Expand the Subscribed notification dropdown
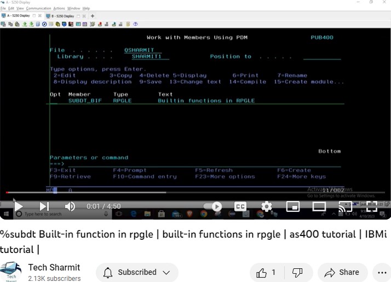The height and width of the screenshot is (282, 391). point(137,272)
